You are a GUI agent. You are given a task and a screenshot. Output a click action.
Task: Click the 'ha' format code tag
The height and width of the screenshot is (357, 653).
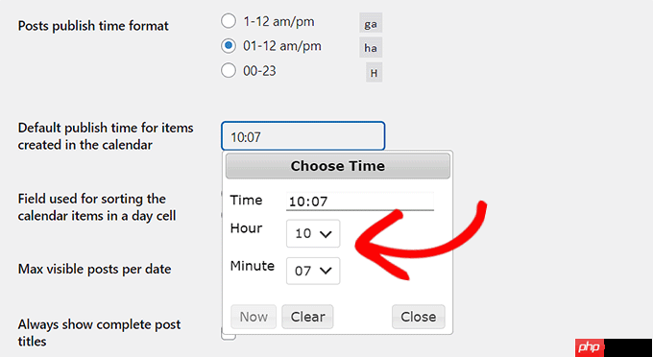[x=371, y=48]
